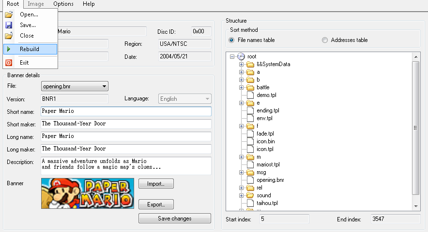This screenshot has width=428, height=232.
Task: Click the root disc icon in tree
Action: pyautogui.click(x=241, y=56)
